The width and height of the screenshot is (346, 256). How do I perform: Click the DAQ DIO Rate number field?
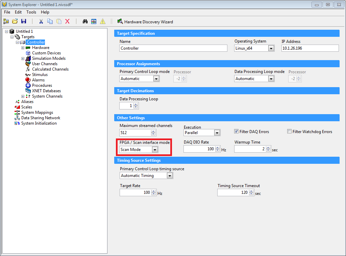(x=199, y=149)
